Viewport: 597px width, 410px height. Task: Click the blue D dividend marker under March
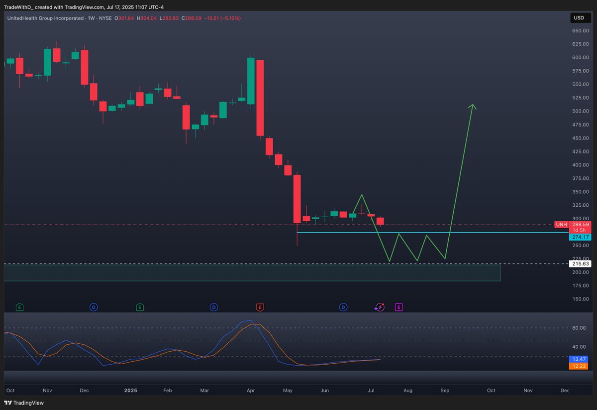coord(213,307)
